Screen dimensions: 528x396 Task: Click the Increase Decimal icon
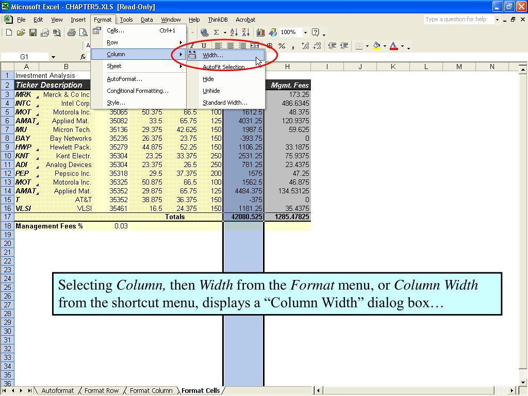click(305, 46)
